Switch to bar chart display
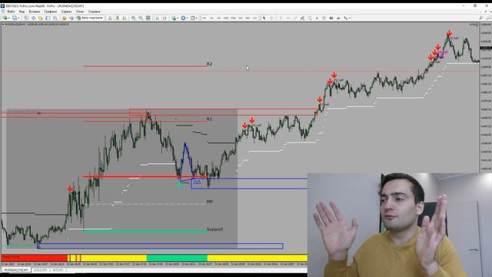The image size is (492, 277). coord(110,18)
